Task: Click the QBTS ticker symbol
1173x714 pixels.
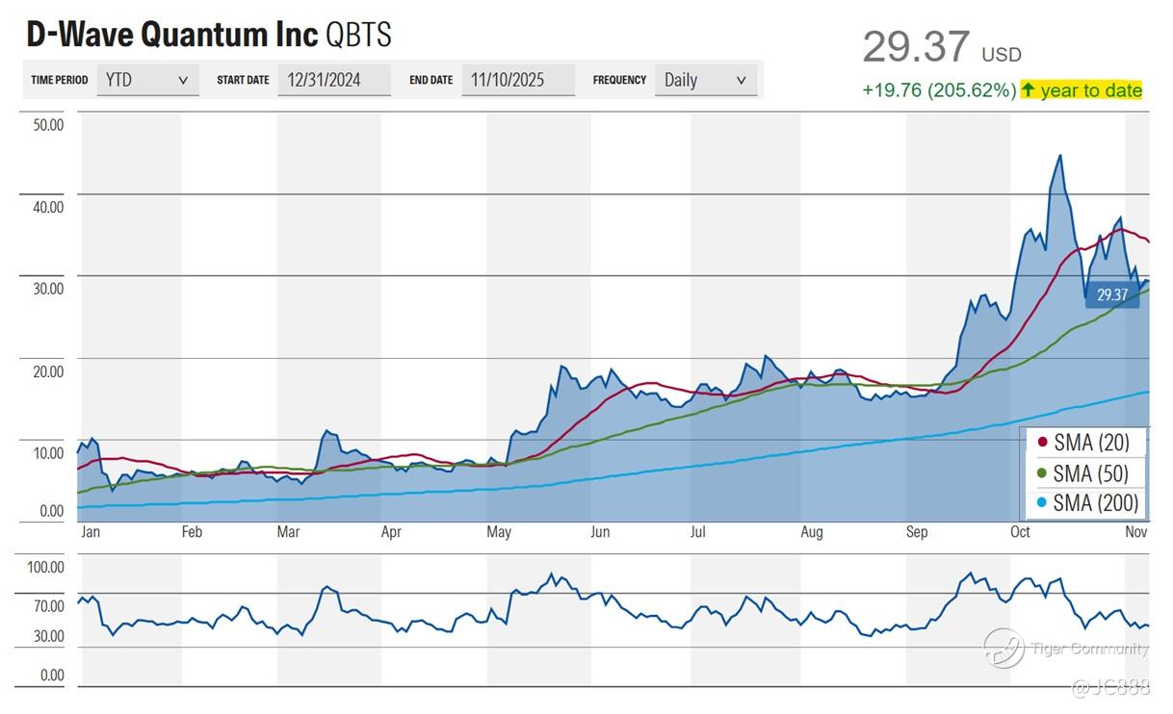Action: [359, 34]
